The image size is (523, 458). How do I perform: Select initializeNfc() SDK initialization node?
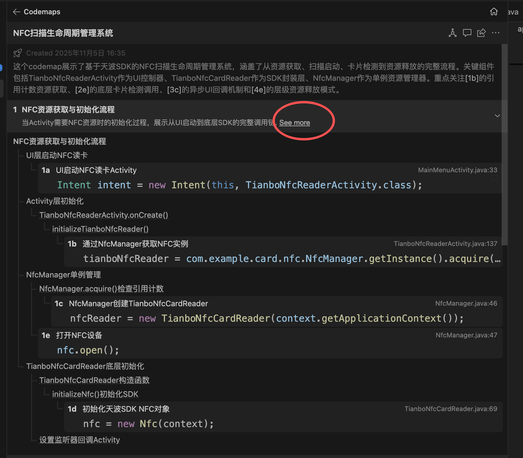click(x=95, y=394)
